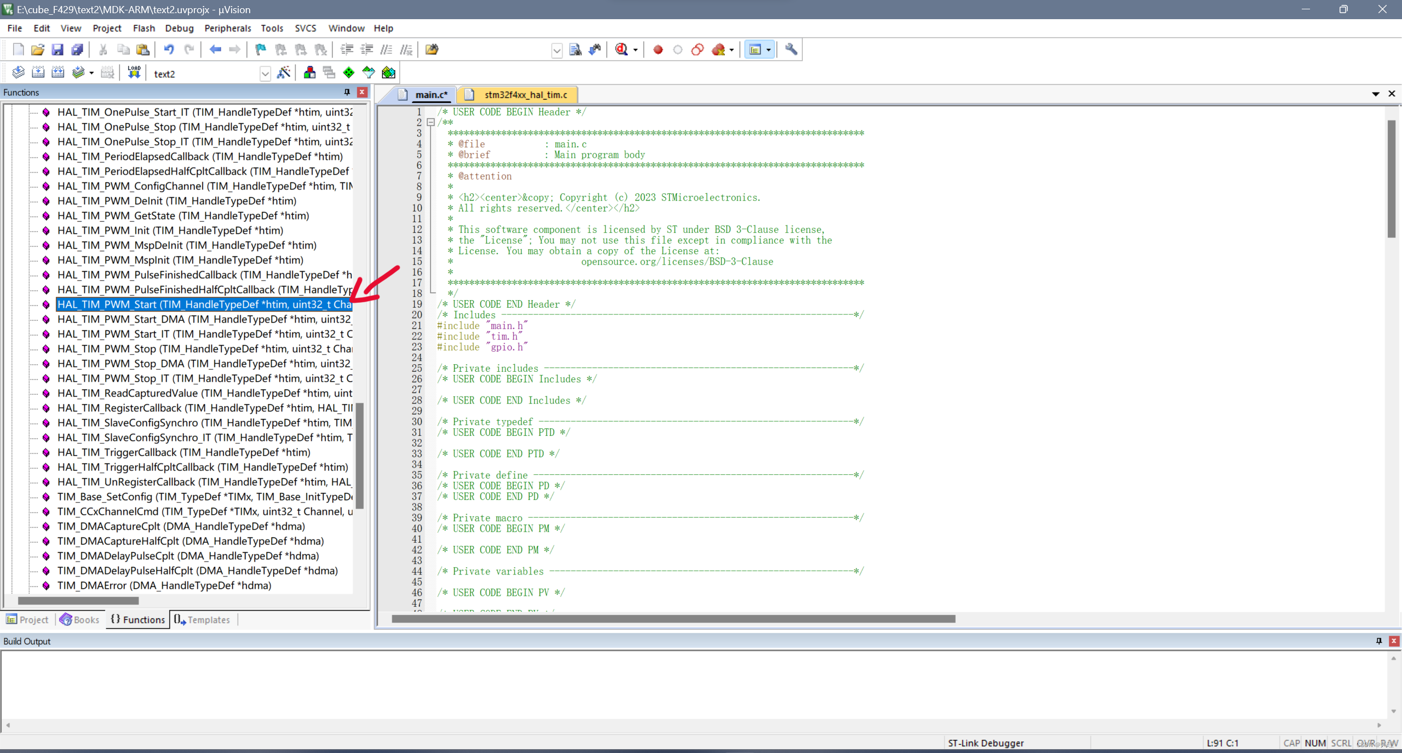Open Options for Target dialog
Viewport: 1402px width, 753px height.
coord(284,72)
